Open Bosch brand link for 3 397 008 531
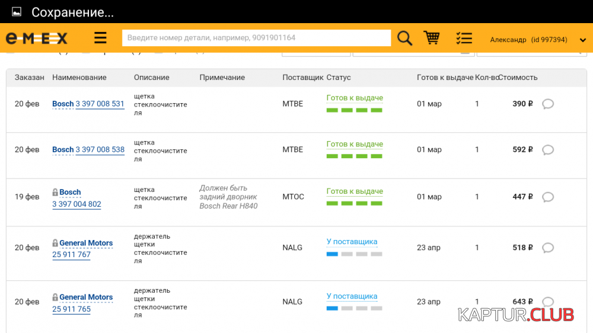The height and width of the screenshot is (333, 593). click(x=63, y=104)
